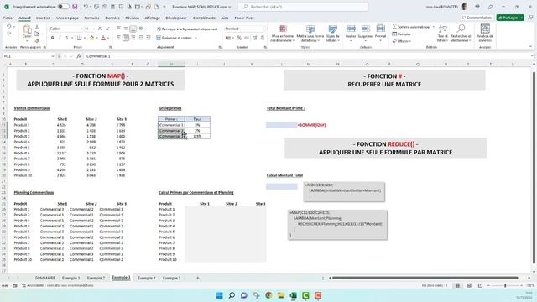
Task: Click the Name Box showing the cell reference
Action: (x=29, y=56)
